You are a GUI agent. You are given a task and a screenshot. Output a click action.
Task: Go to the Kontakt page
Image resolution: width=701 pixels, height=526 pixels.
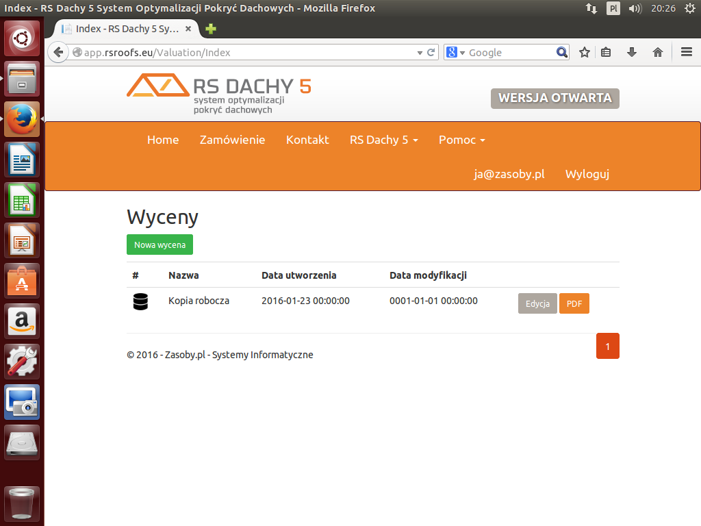click(307, 140)
